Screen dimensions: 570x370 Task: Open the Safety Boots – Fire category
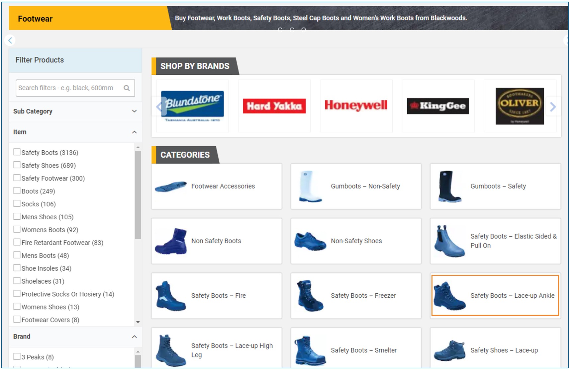[x=216, y=295]
